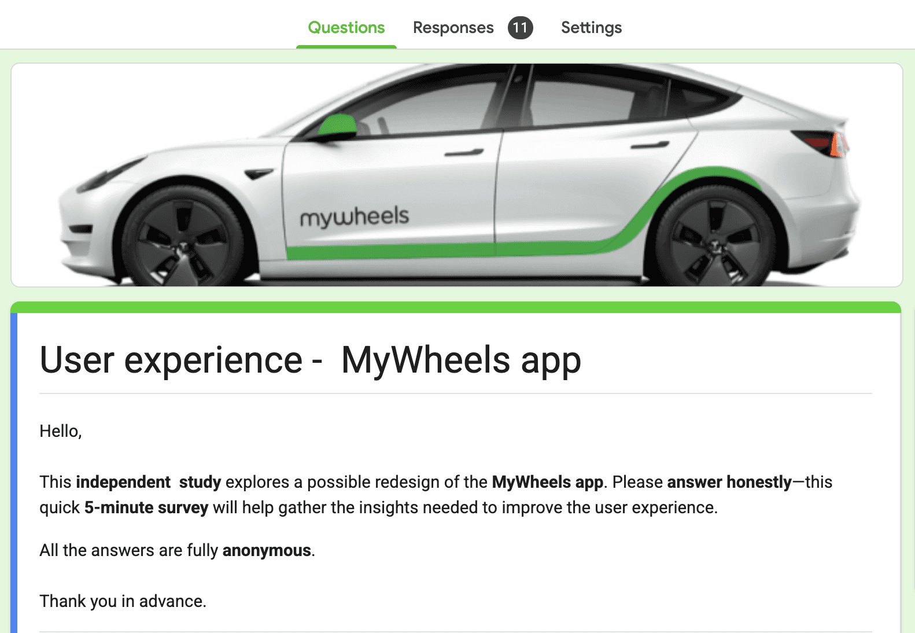Viewport: 915px width, 633px height.
Task: Click the blue left accent bar of the card
Action: point(14,473)
